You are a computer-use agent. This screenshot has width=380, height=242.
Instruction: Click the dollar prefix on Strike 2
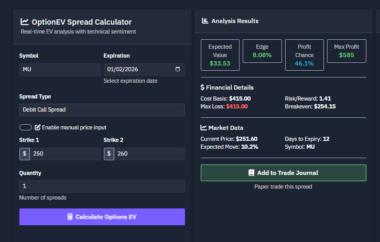click(109, 154)
